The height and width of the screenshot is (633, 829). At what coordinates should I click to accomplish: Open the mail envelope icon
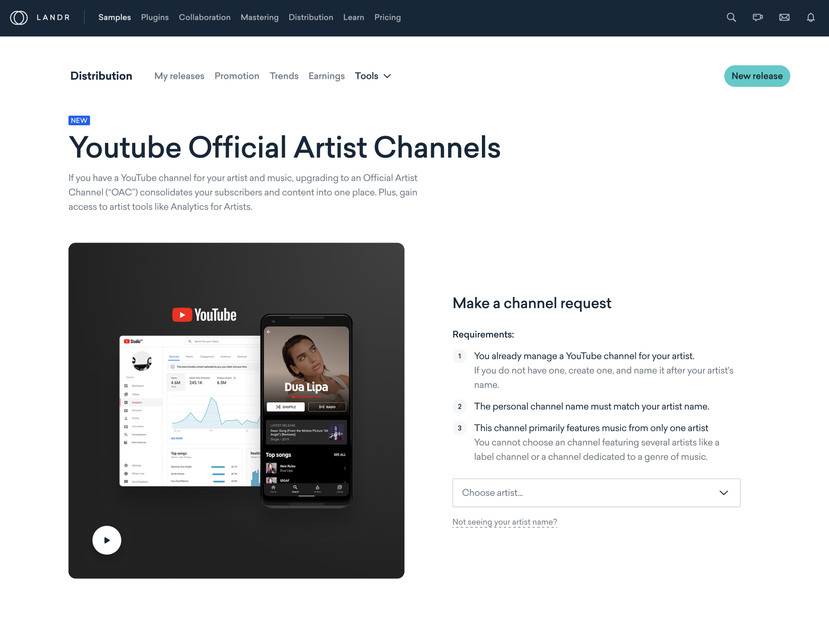[x=784, y=17]
